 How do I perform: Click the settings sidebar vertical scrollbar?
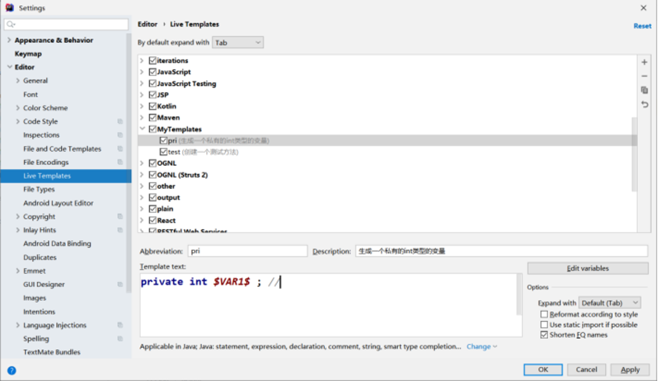pyautogui.click(x=129, y=163)
